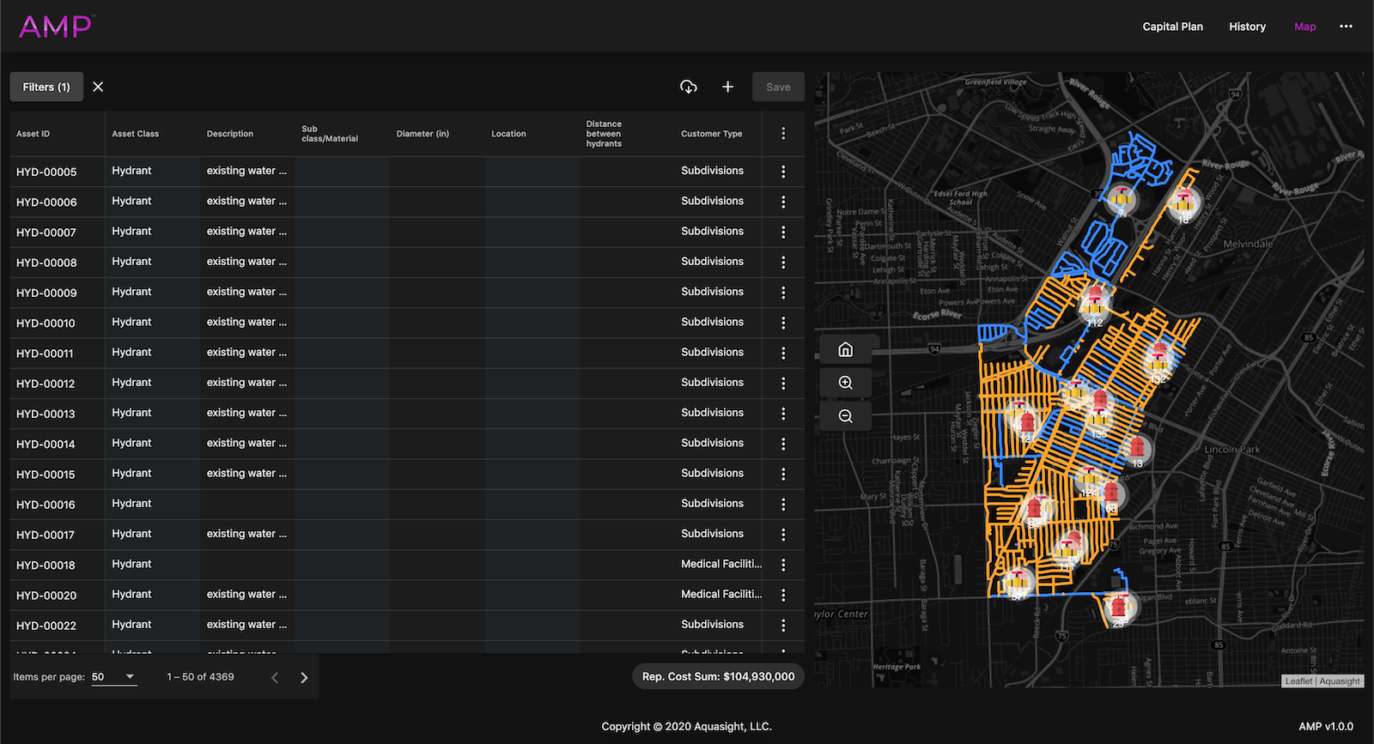Image resolution: width=1374 pixels, height=744 pixels.
Task: Switch to the History tab
Action: [x=1247, y=27]
